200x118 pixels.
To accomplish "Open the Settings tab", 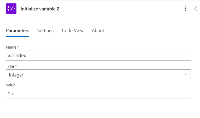I will pos(45,31).
